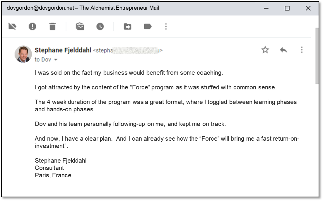
Task: Open the Move to folder icon
Action: coord(127,27)
